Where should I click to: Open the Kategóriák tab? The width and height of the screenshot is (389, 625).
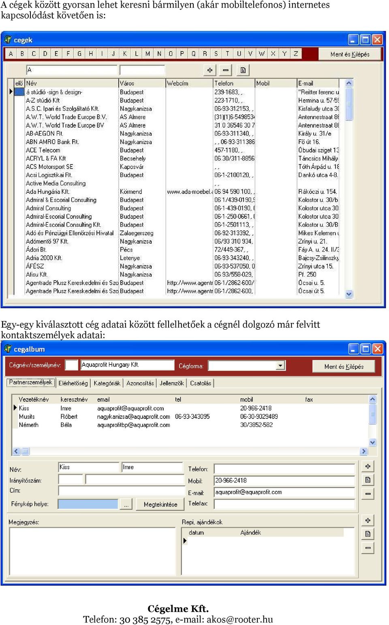[x=107, y=383]
